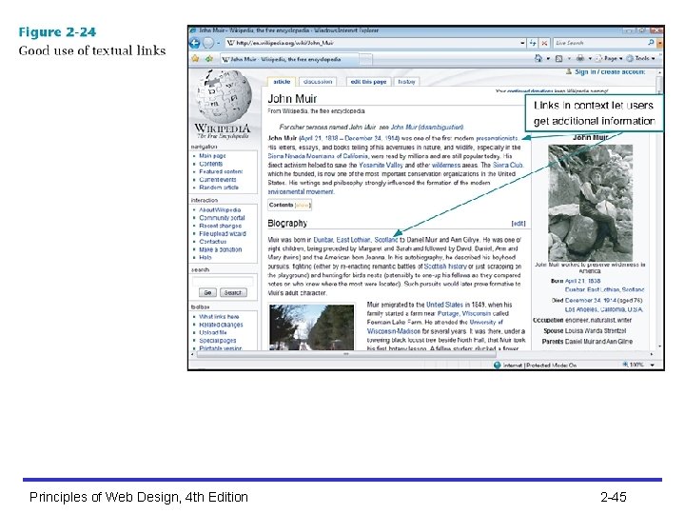This screenshot has height=514, width=685.
Task: Click the horizontal scrollbar thumb
Action: tap(346, 354)
